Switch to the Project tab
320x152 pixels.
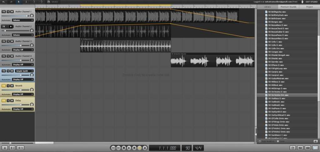click(309, 7)
